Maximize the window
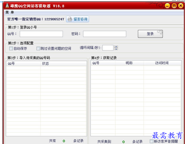The width and height of the screenshot is (185, 144). (x=174, y=6)
